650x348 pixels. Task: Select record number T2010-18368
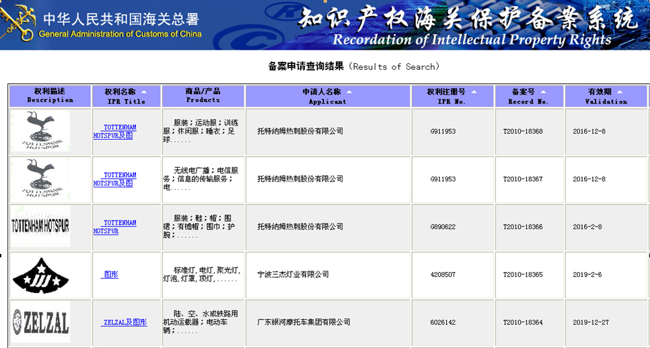pyautogui.click(x=523, y=131)
